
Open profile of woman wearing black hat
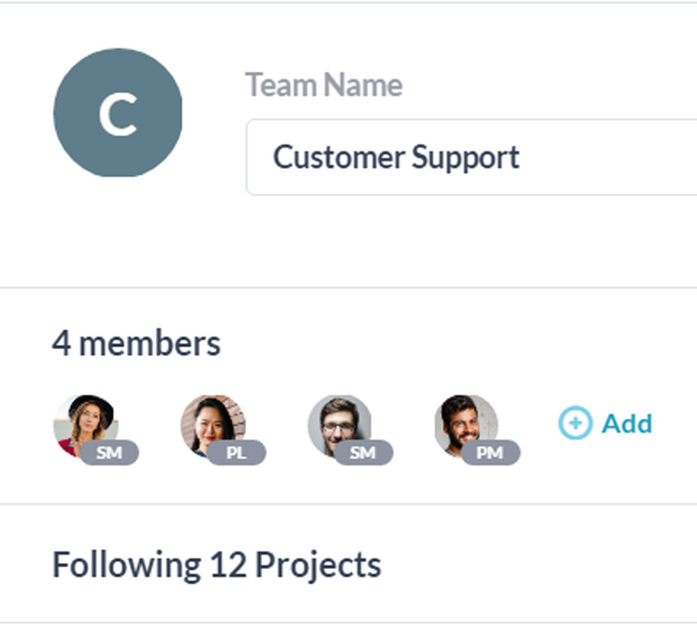(85, 421)
